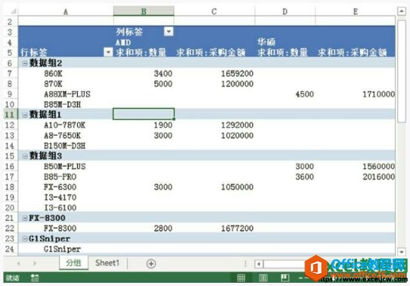This screenshot has width=410, height=286.
Task: Collapse the G1Sniper group
Action: point(25,238)
